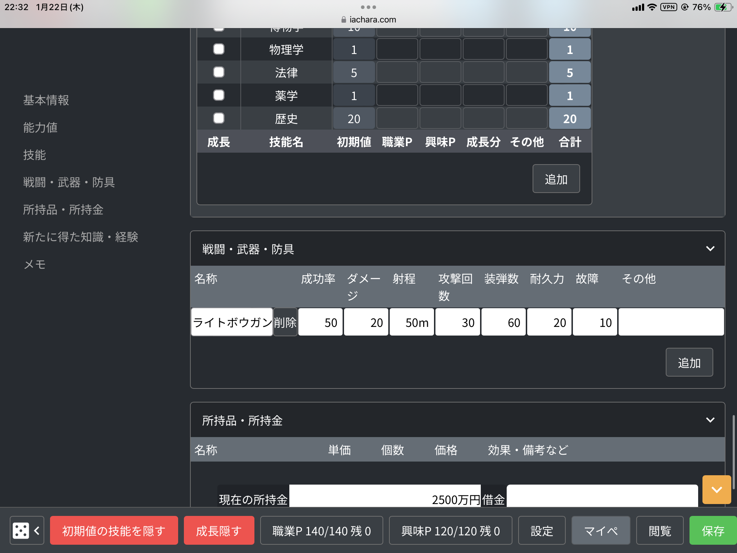This screenshot has width=737, height=553.
Task: Click the dice roll icon
Action: (21, 530)
